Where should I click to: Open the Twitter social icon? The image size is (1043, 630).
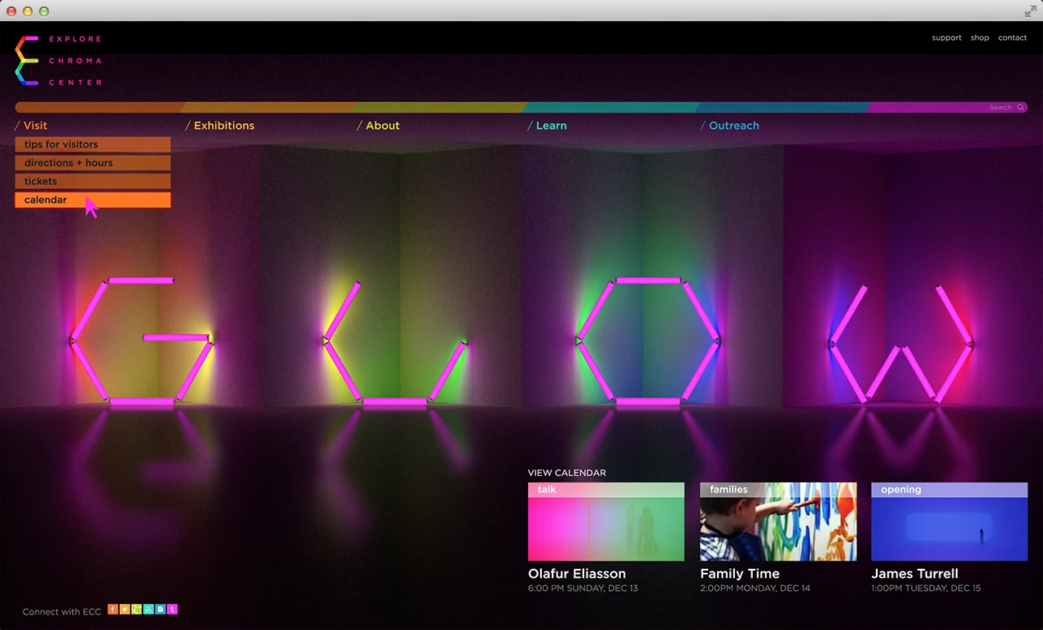point(125,609)
